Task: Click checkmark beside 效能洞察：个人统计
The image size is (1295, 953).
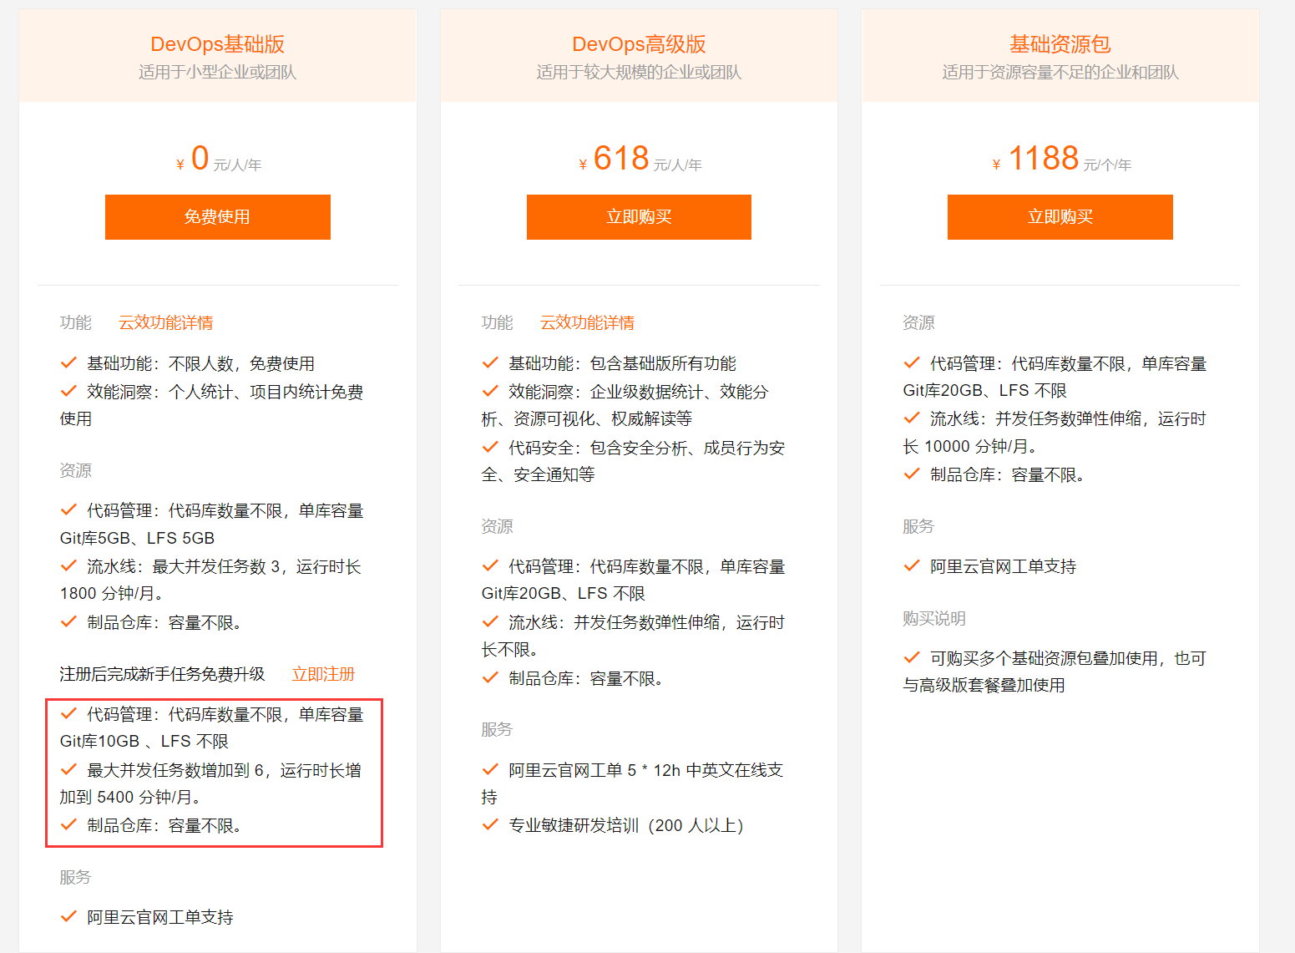Action: point(68,391)
